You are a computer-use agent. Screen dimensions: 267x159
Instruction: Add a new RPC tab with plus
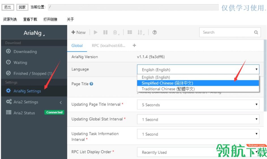(x=134, y=45)
